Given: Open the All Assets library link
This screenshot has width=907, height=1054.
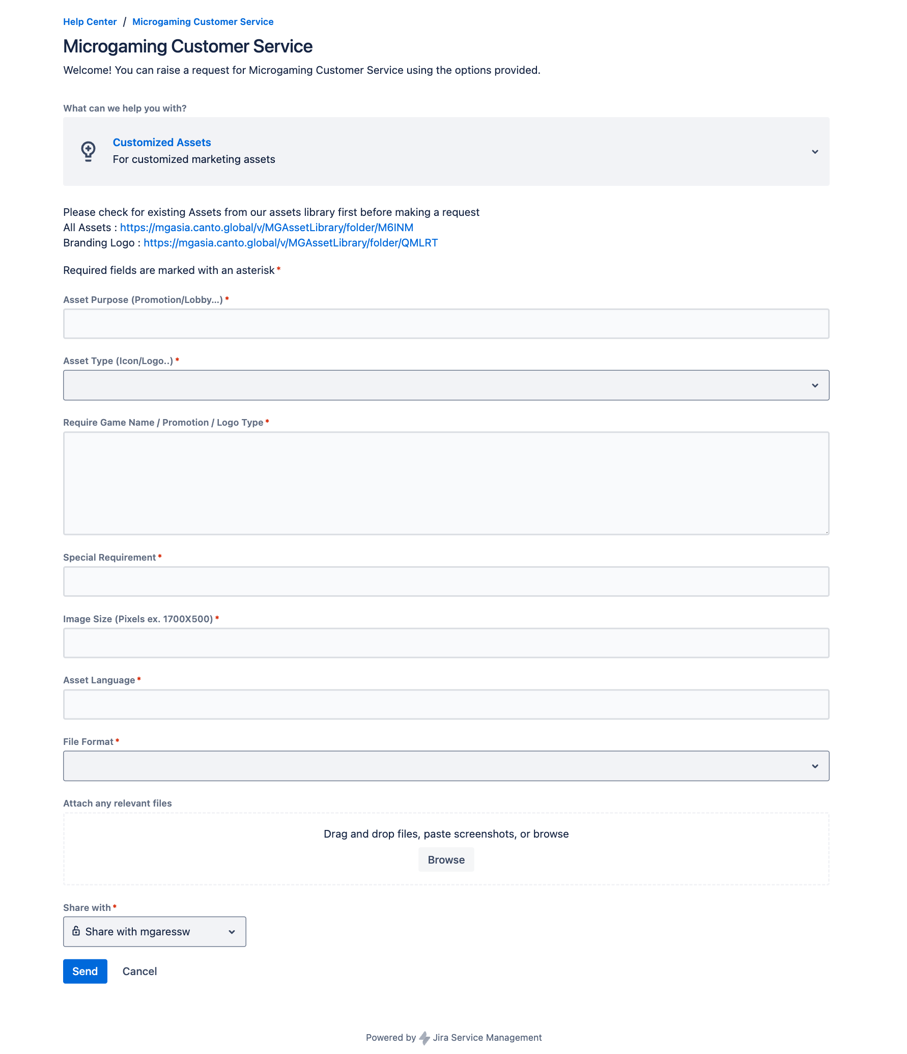Looking at the screenshot, I should (x=267, y=228).
